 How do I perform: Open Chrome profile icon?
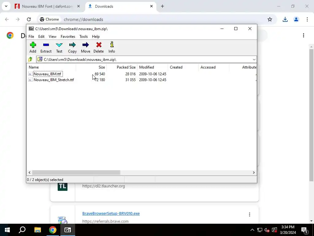click(296, 19)
